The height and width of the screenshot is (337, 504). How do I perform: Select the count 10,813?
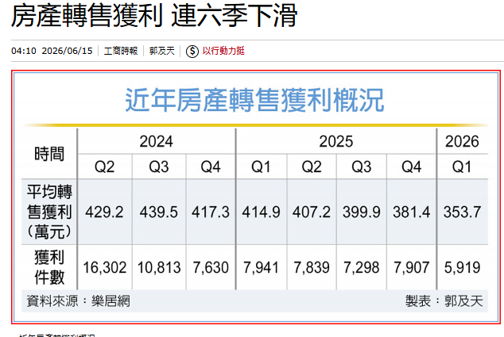pos(159,268)
